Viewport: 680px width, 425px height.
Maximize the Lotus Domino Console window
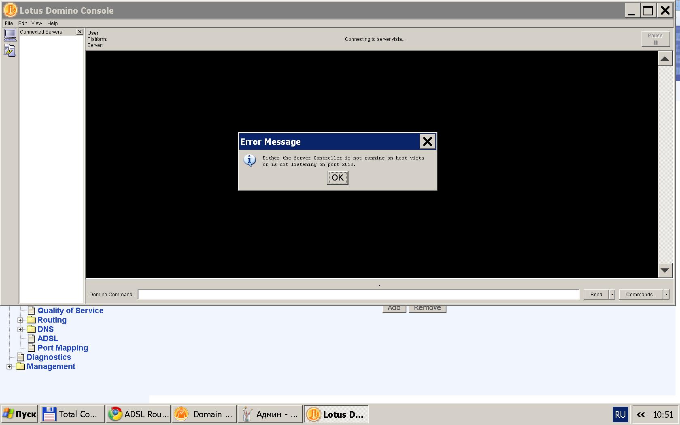(648, 10)
